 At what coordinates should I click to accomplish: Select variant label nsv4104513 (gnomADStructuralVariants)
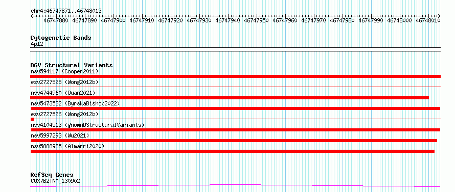point(87,125)
